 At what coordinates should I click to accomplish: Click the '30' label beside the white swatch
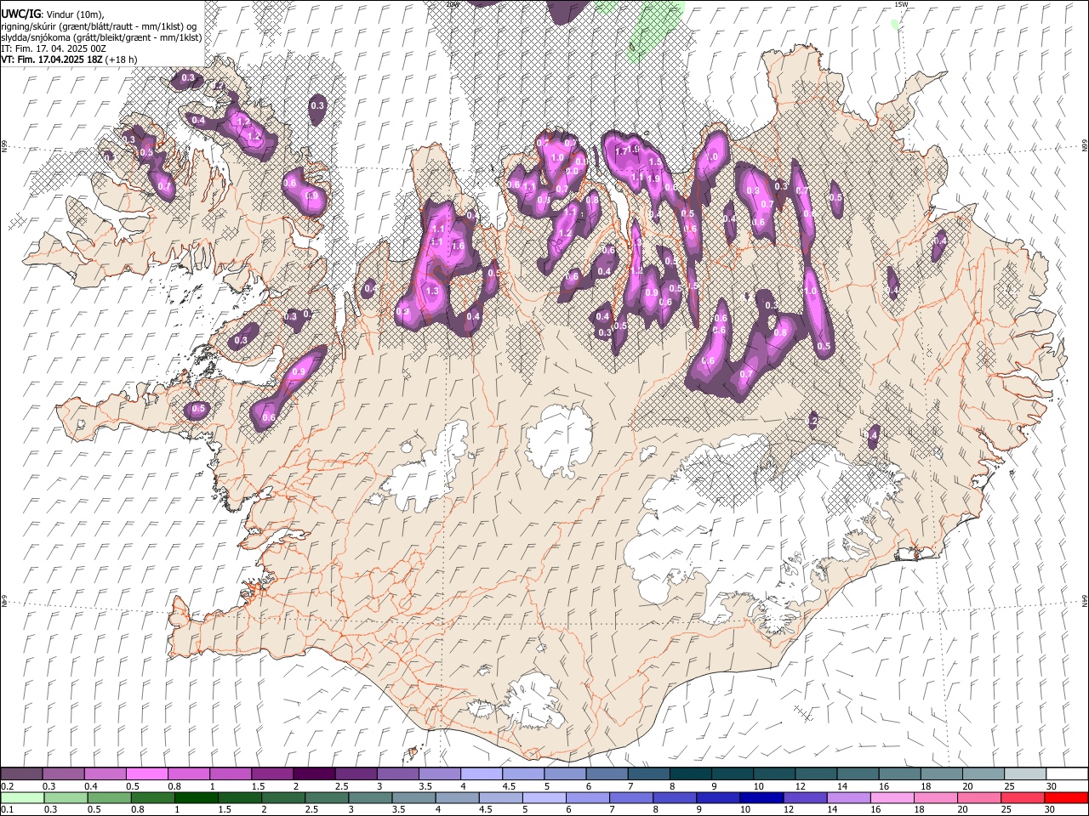tap(1052, 786)
